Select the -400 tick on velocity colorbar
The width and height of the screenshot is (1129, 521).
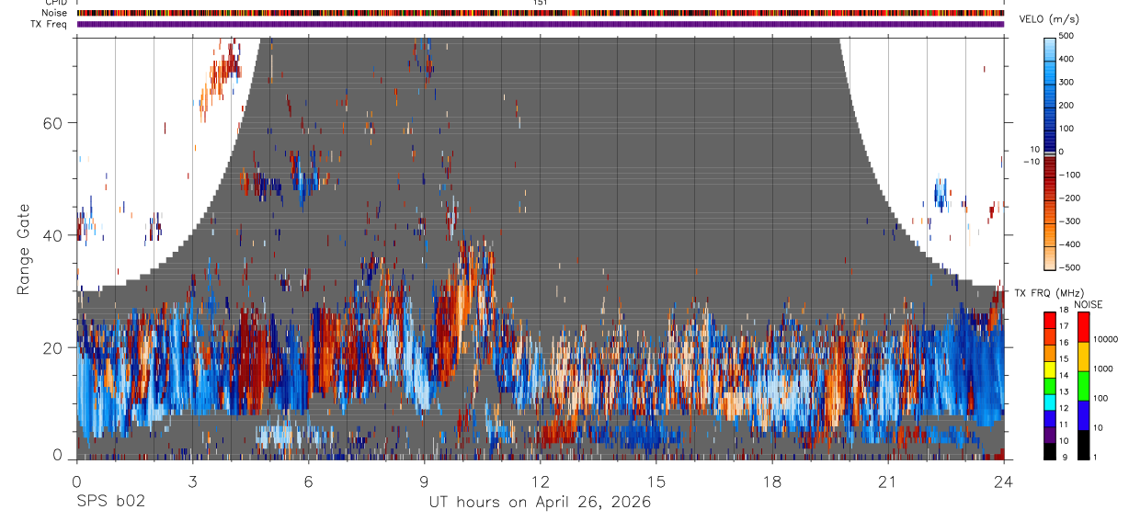coord(1071,245)
